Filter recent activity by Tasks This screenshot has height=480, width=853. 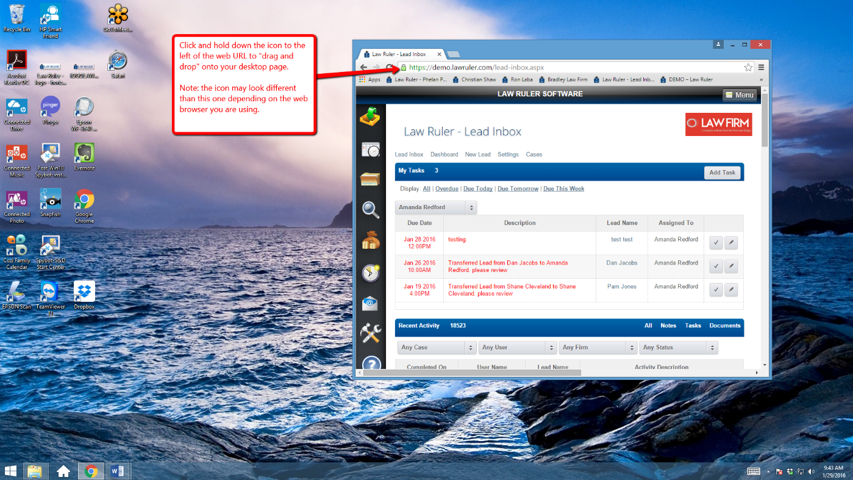click(693, 326)
